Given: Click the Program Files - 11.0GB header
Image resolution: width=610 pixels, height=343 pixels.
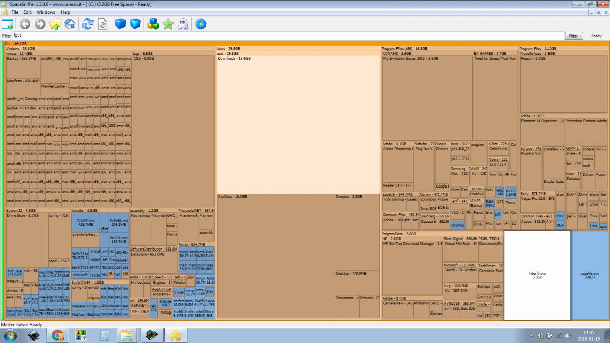Looking at the screenshot, I should (x=564, y=49).
